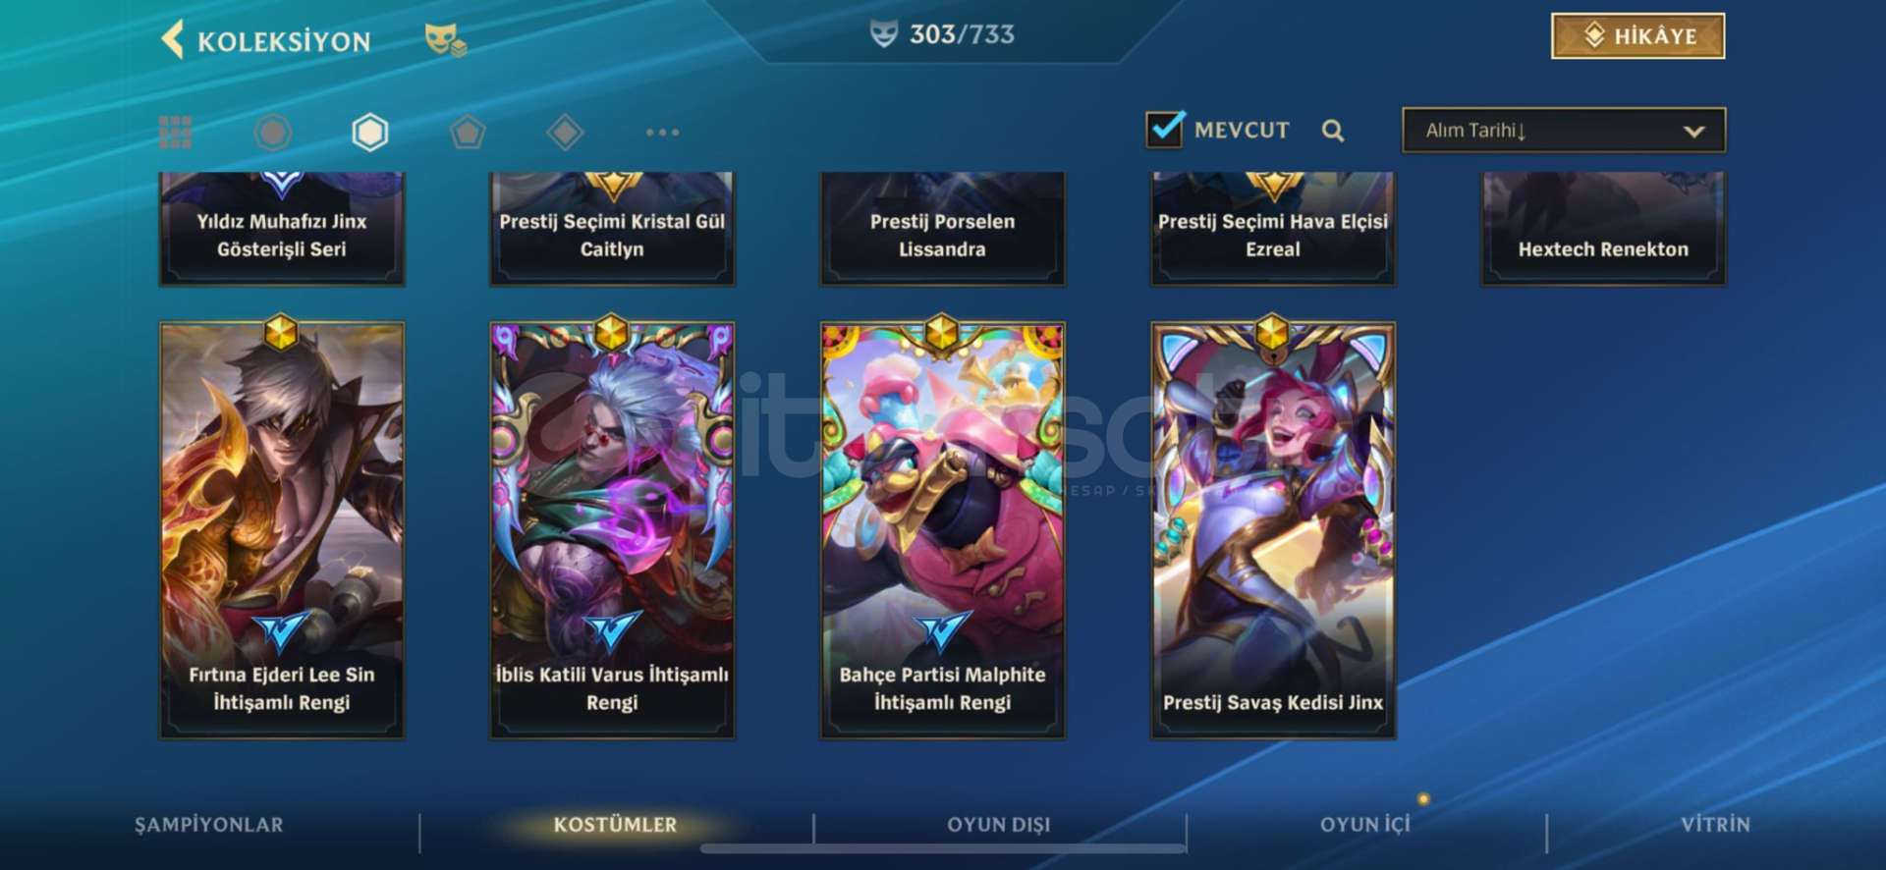Select the highlighted hexagon rarity filter
The width and height of the screenshot is (1886, 870).
coord(370,133)
